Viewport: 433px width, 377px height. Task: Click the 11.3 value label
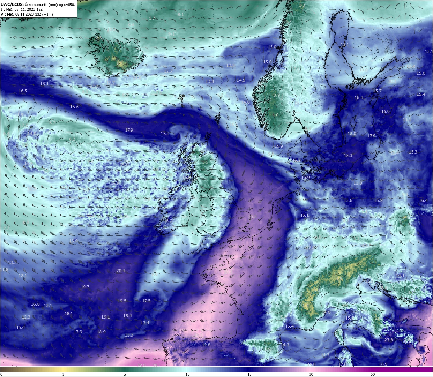(x=325, y=355)
